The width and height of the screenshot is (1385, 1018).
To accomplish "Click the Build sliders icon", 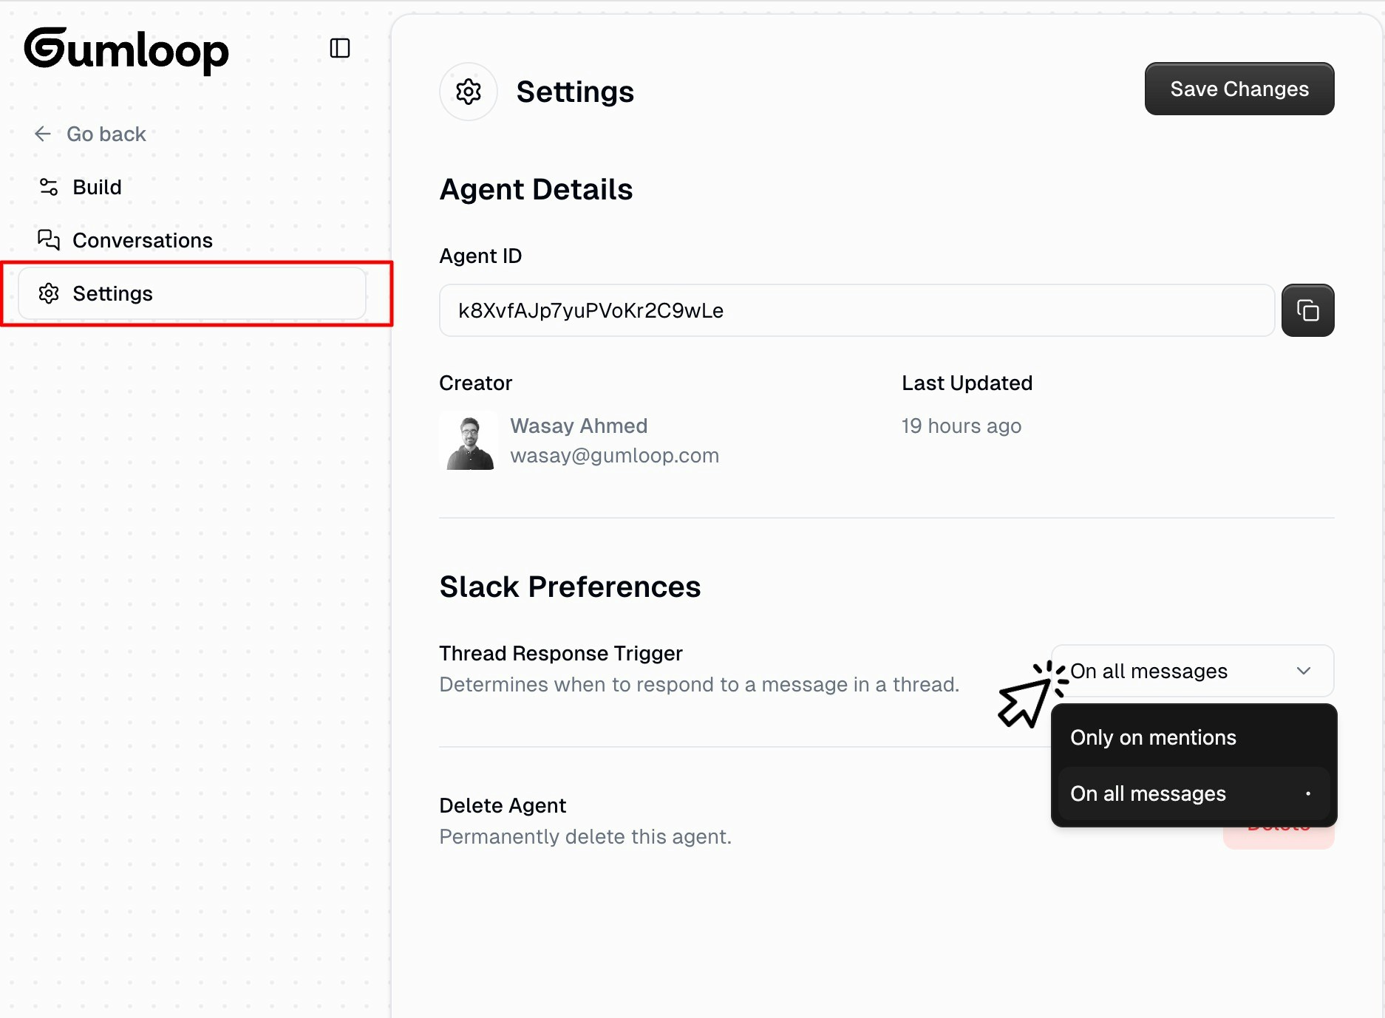I will (49, 187).
